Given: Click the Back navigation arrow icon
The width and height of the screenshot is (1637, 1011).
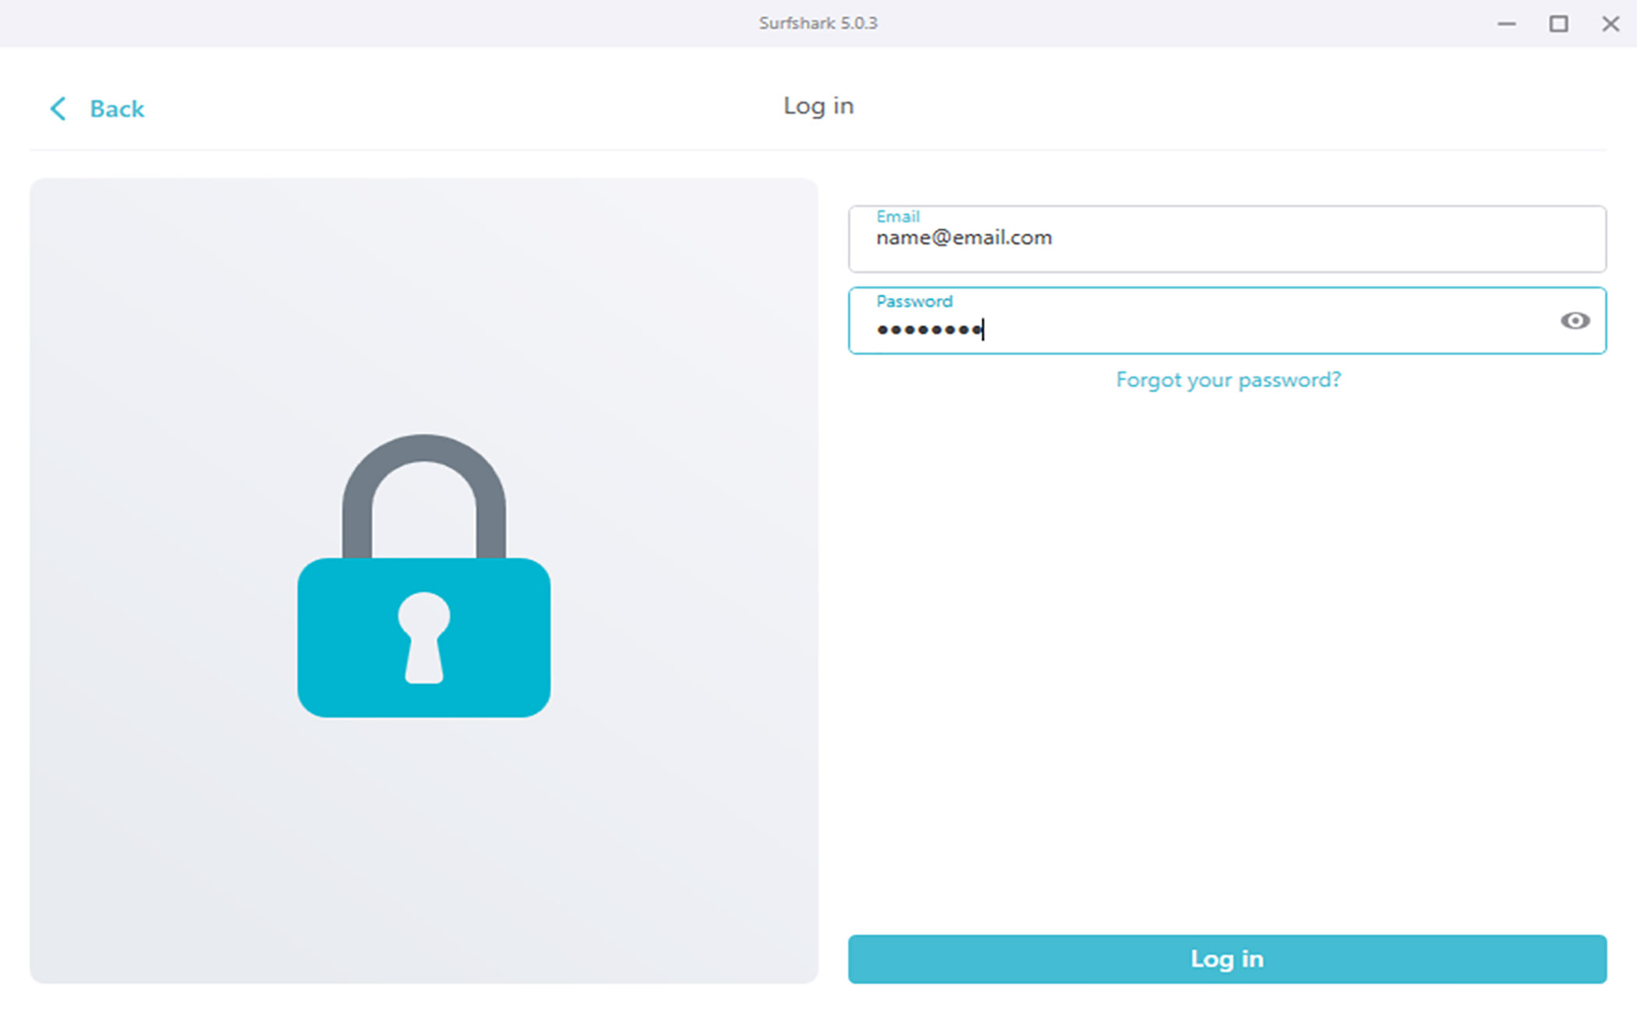Looking at the screenshot, I should pos(55,108).
